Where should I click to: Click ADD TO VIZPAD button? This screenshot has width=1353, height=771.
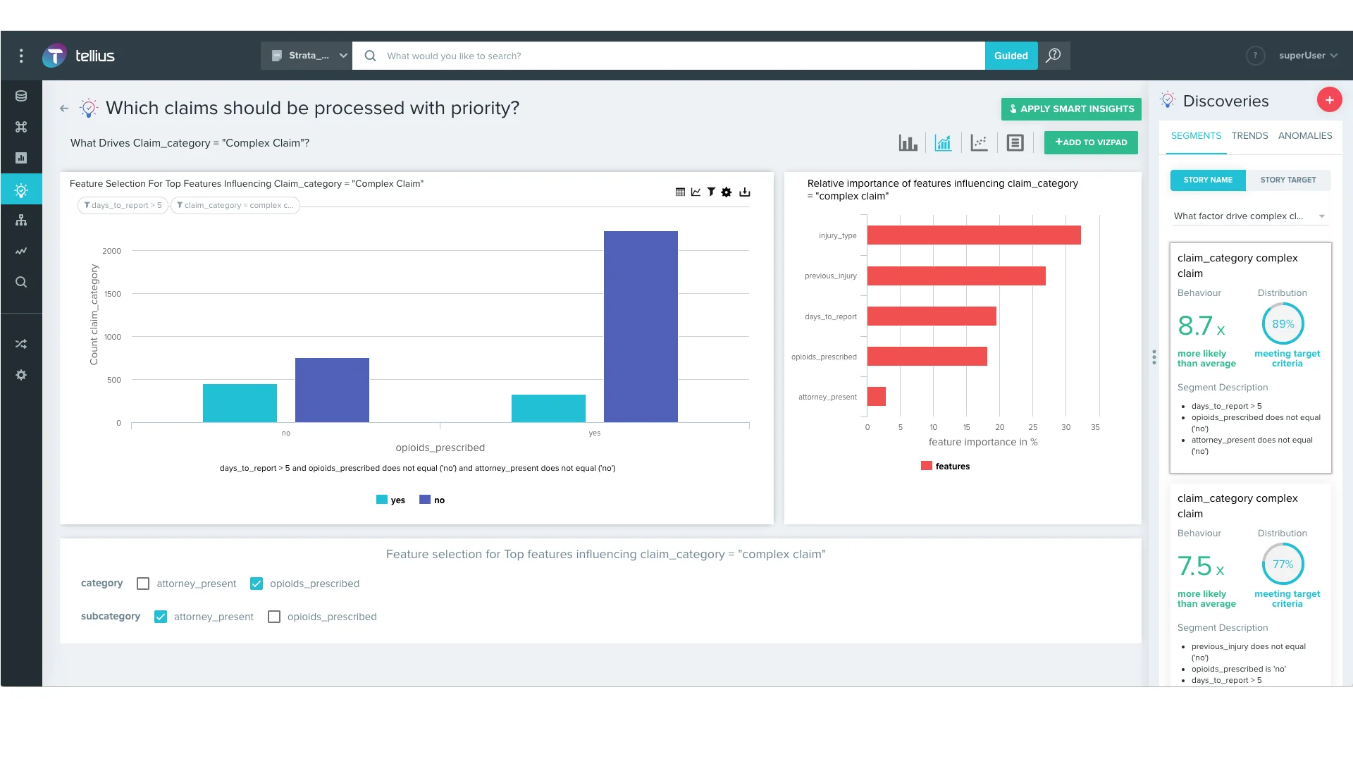pyautogui.click(x=1091, y=142)
